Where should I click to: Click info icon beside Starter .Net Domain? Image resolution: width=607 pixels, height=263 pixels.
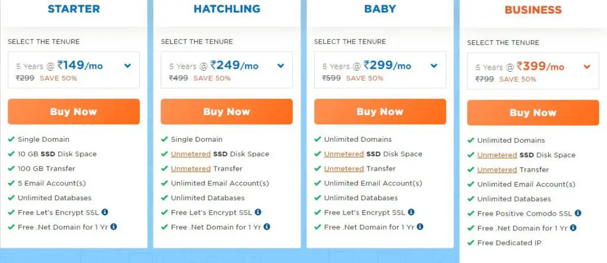[113, 227]
